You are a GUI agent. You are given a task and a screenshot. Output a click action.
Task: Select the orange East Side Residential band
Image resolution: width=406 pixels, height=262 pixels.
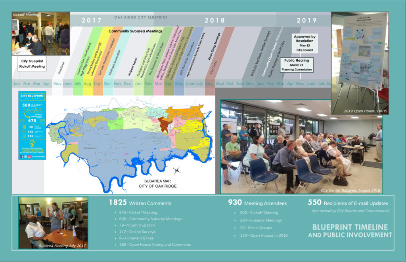[107, 61]
